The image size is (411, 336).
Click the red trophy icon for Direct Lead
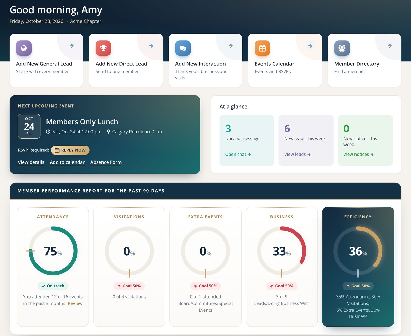(103, 48)
